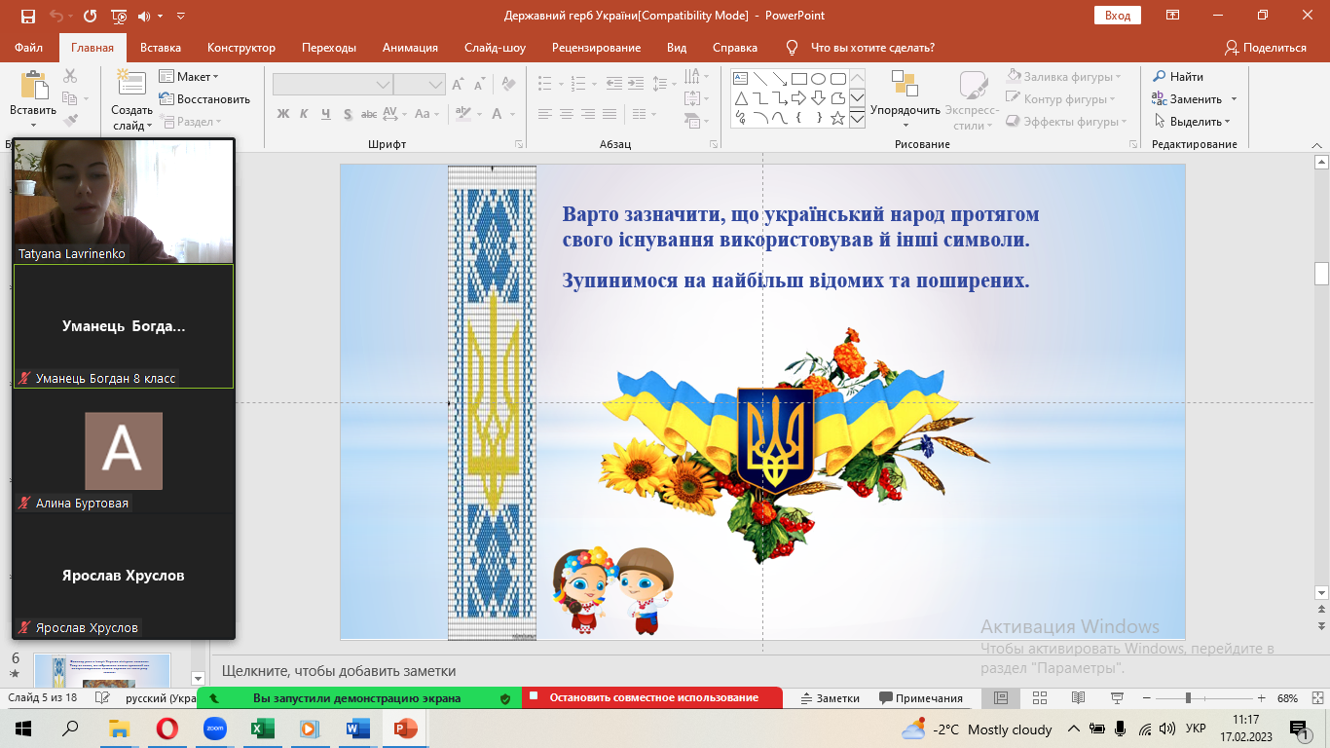Click the numbered list icon
Image resolution: width=1330 pixels, height=748 pixels.
point(580,85)
